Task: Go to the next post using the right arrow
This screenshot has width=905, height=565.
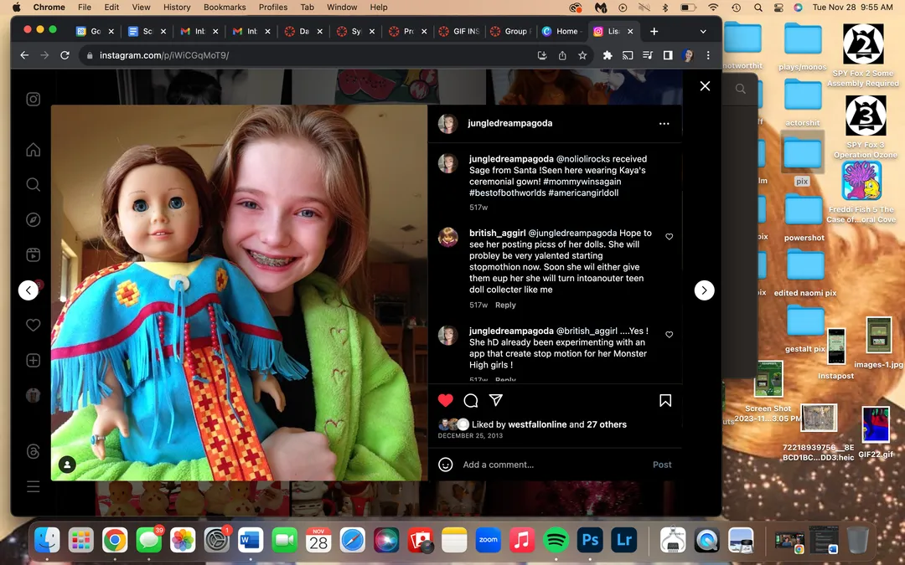Action: pyautogui.click(x=704, y=290)
